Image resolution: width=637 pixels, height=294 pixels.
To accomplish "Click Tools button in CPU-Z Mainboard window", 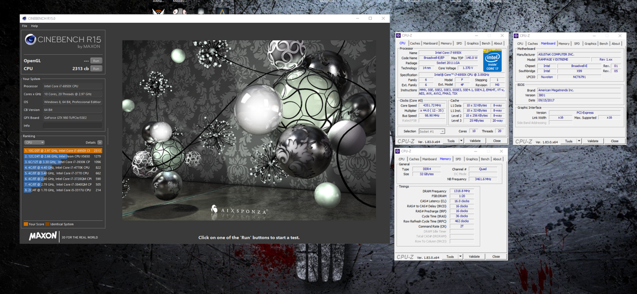I will (569, 141).
